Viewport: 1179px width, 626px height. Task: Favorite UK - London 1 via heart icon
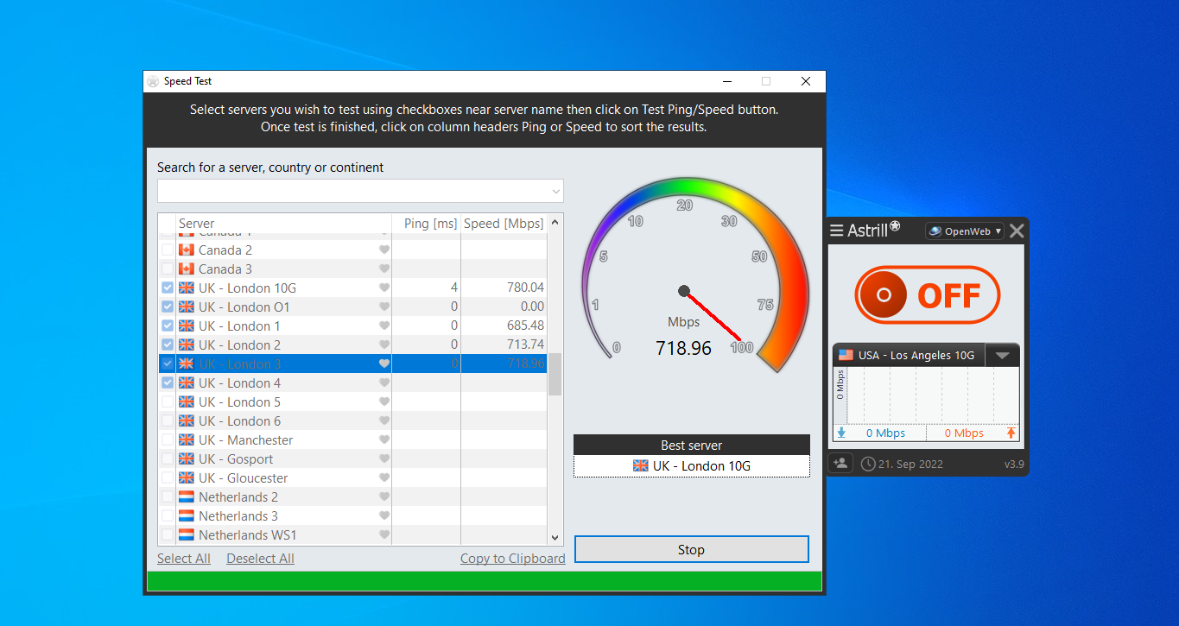384,326
